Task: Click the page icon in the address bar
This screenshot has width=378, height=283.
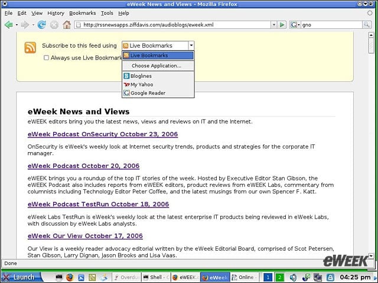Action: point(79,25)
